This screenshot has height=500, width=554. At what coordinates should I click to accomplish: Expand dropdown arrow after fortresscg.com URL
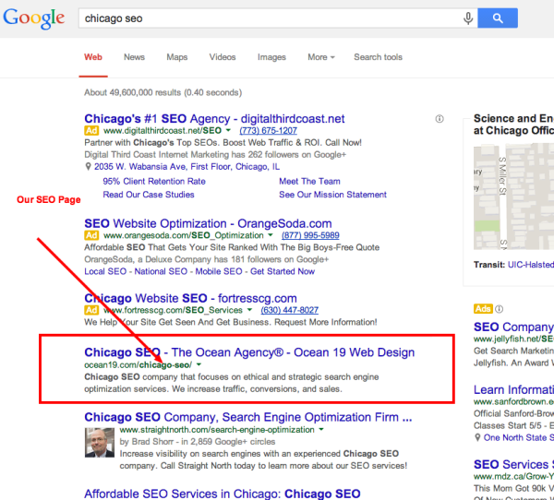249,310
